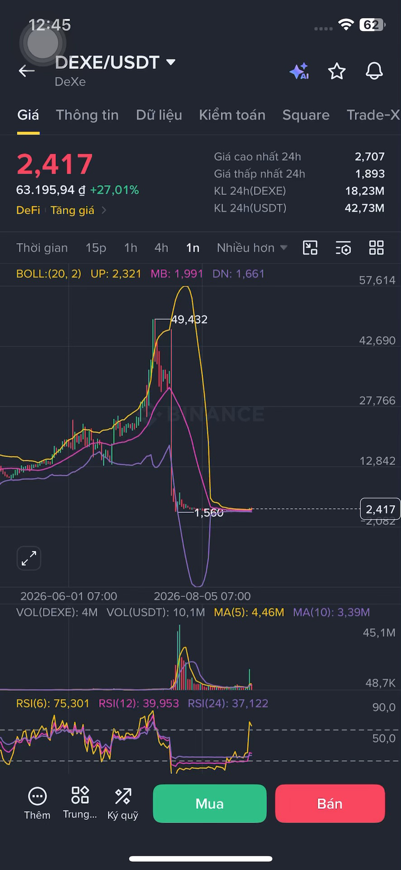Switch to the Giá tab
401x870 pixels.
click(28, 115)
